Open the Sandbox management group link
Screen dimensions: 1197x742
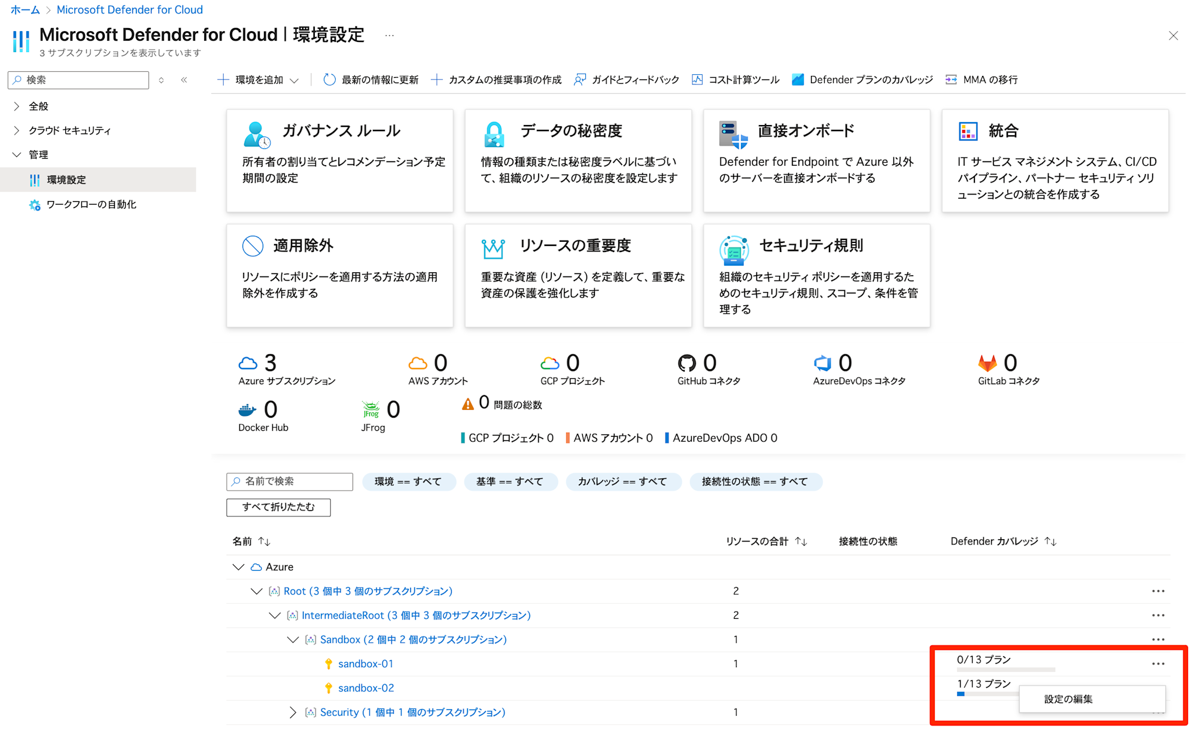coord(414,640)
